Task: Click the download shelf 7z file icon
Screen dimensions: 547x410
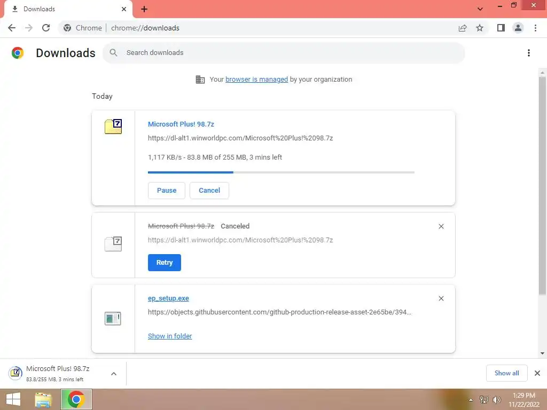Action: tap(15, 373)
